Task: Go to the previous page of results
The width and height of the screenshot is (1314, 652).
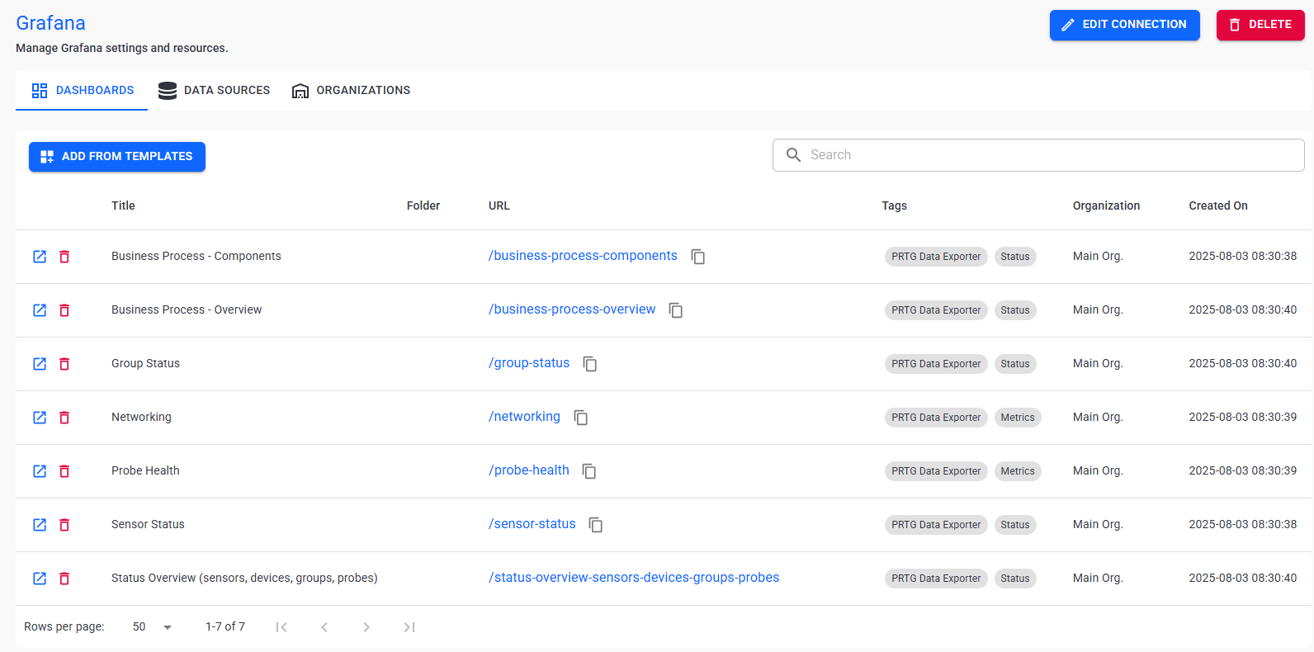Action: (324, 627)
